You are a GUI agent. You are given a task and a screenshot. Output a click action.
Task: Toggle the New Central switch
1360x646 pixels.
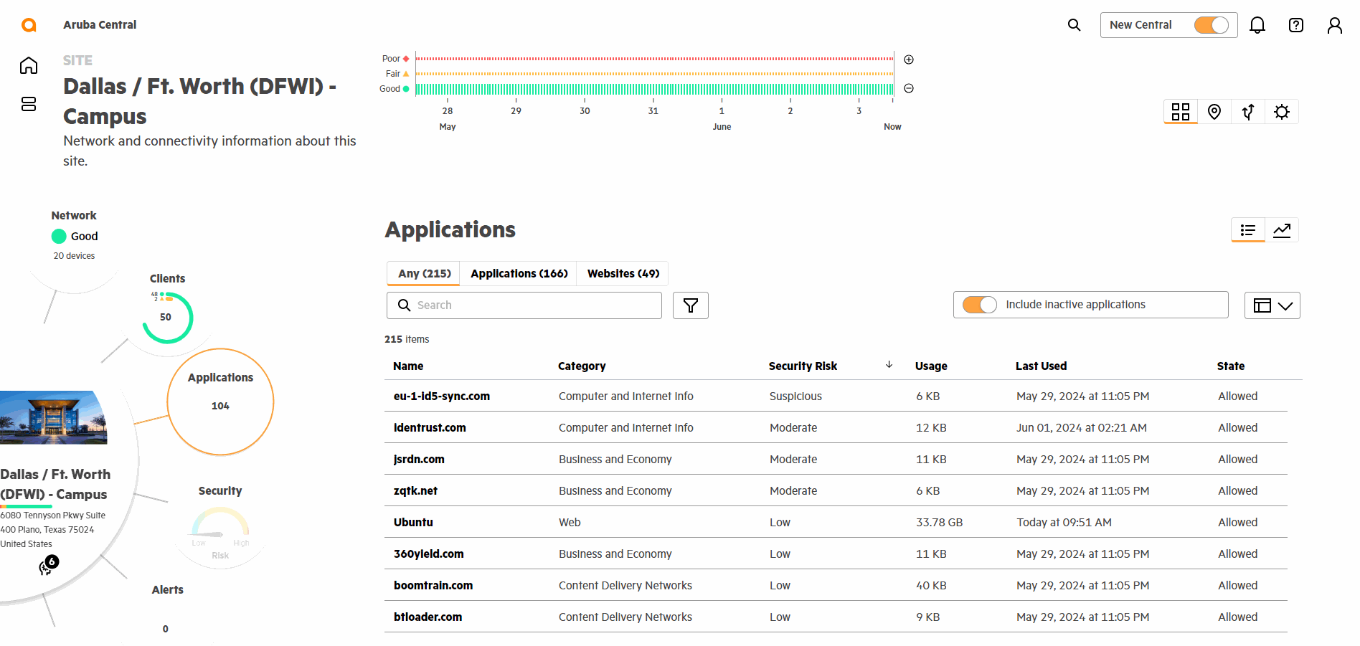coord(1211,25)
